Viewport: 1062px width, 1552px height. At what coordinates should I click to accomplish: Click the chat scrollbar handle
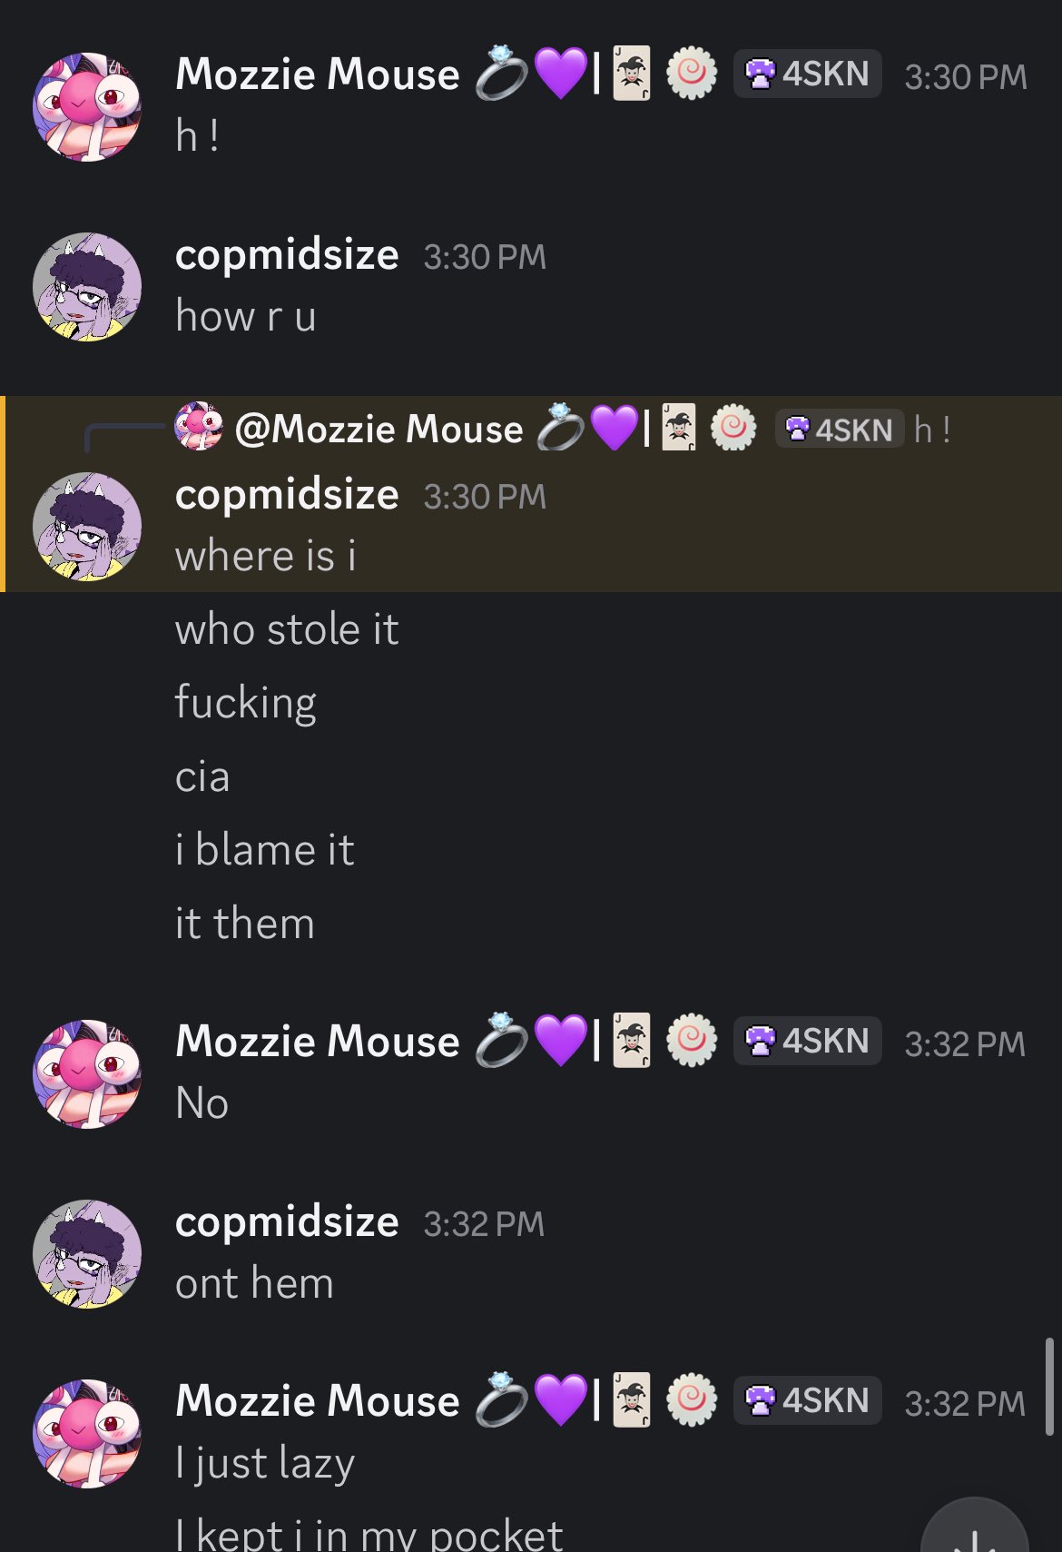(1049, 1386)
